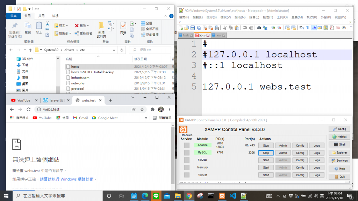Toggle word wrap icon in Notepad++
The image size is (358, 201).
[302, 28]
